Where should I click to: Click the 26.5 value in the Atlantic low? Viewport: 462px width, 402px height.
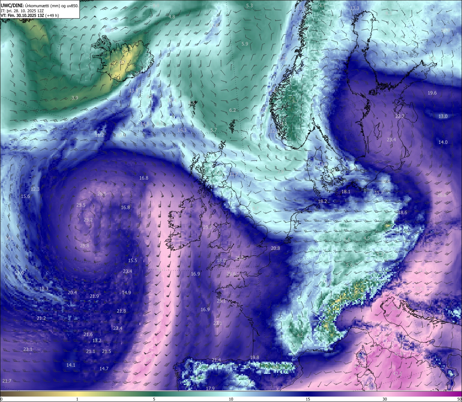tap(102, 194)
